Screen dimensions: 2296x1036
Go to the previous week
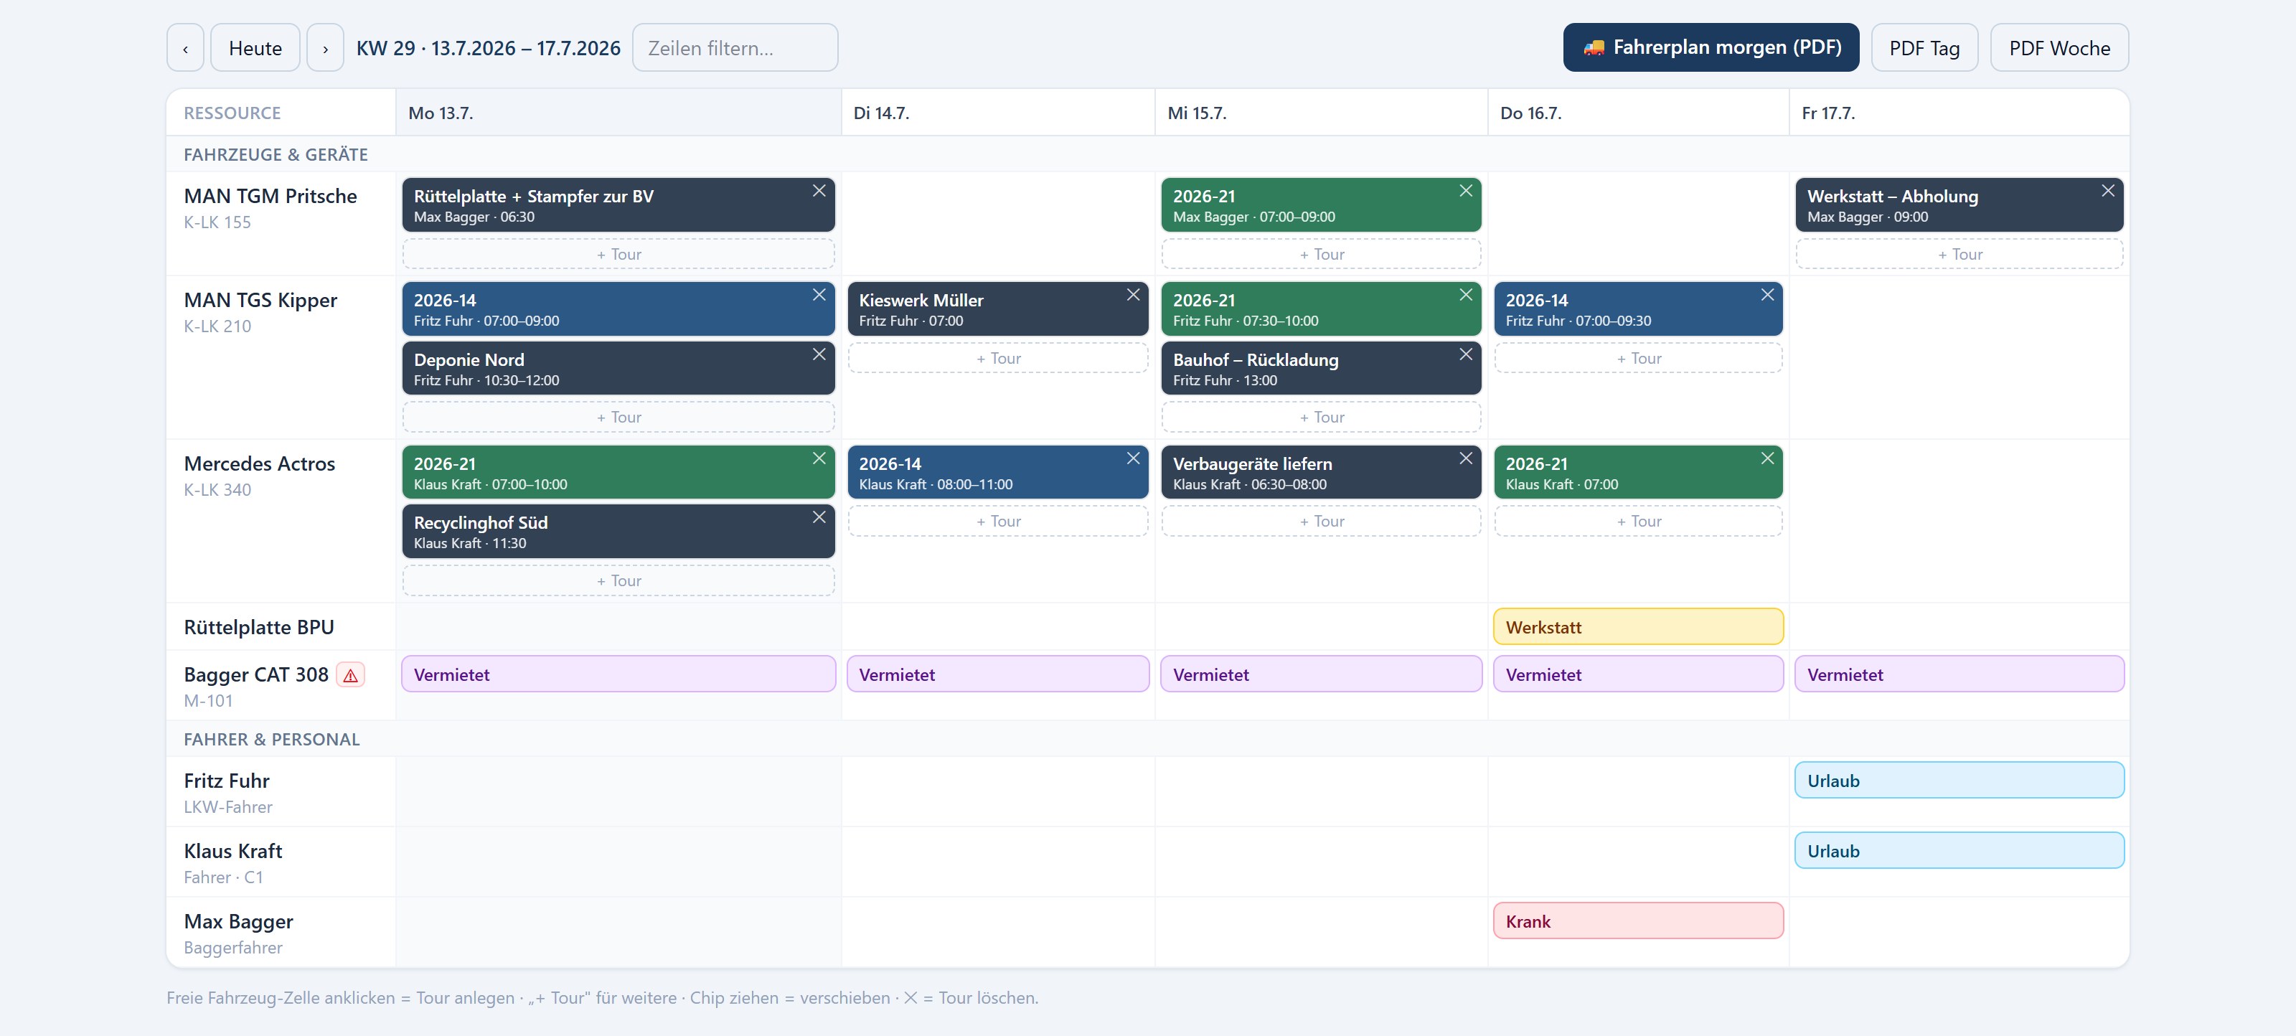(185, 48)
